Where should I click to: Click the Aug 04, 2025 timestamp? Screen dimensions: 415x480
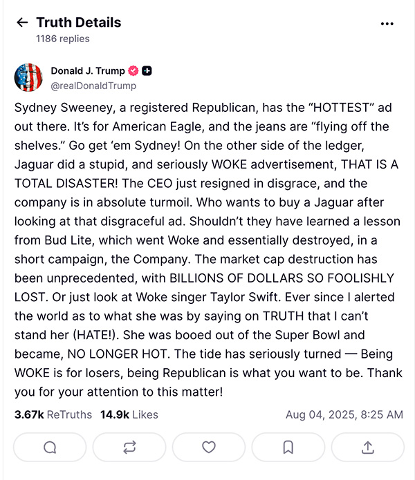pos(344,414)
